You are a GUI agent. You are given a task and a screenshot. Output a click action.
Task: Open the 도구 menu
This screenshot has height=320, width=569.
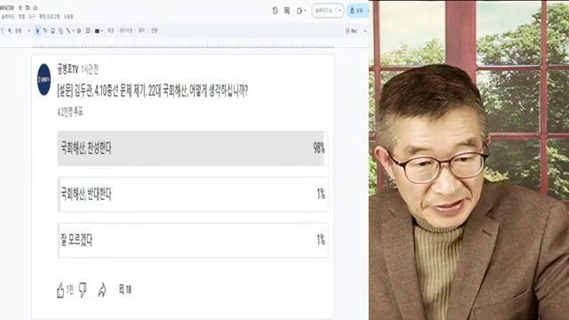click(32, 17)
